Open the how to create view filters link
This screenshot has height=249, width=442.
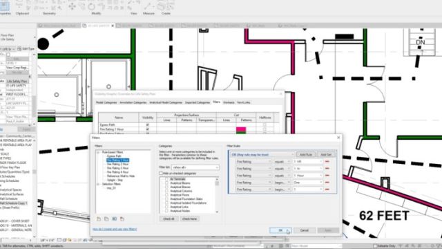point(115,229)
